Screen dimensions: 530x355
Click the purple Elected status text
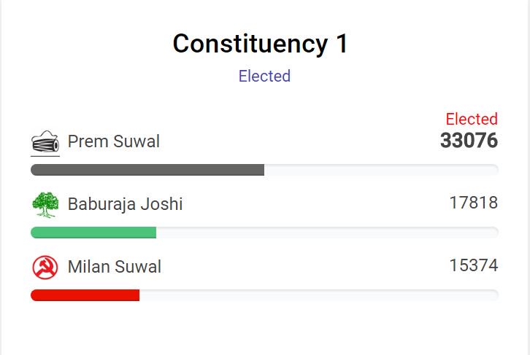264,76
